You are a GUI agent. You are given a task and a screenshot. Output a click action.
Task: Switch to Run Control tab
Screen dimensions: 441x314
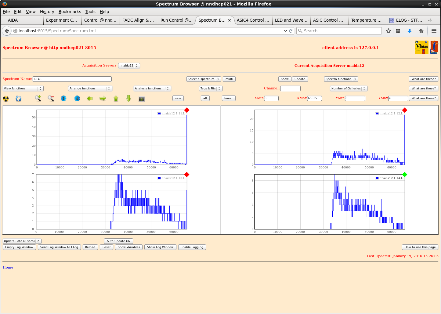pyautogui.click(x=176, y=20)
